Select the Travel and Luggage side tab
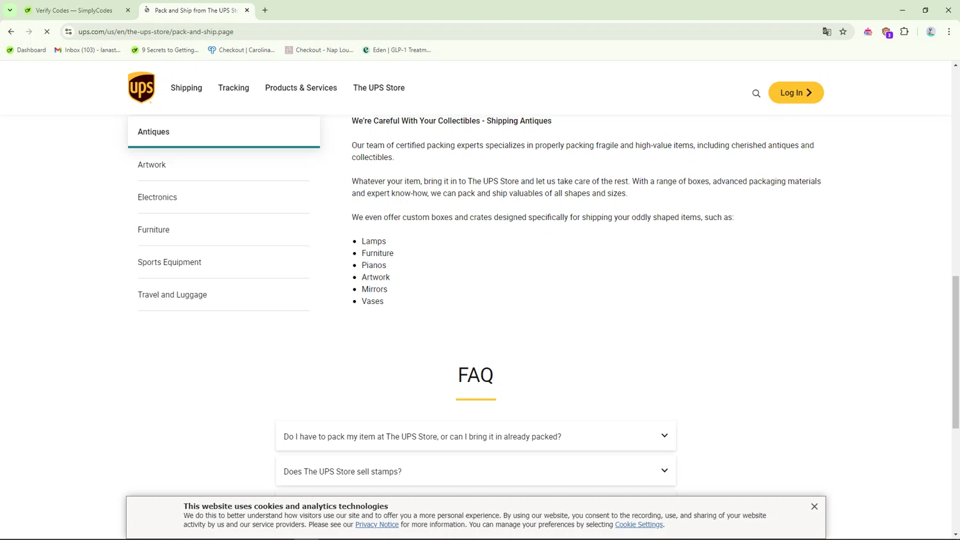The image size is (960, 540). click(223, 295)
